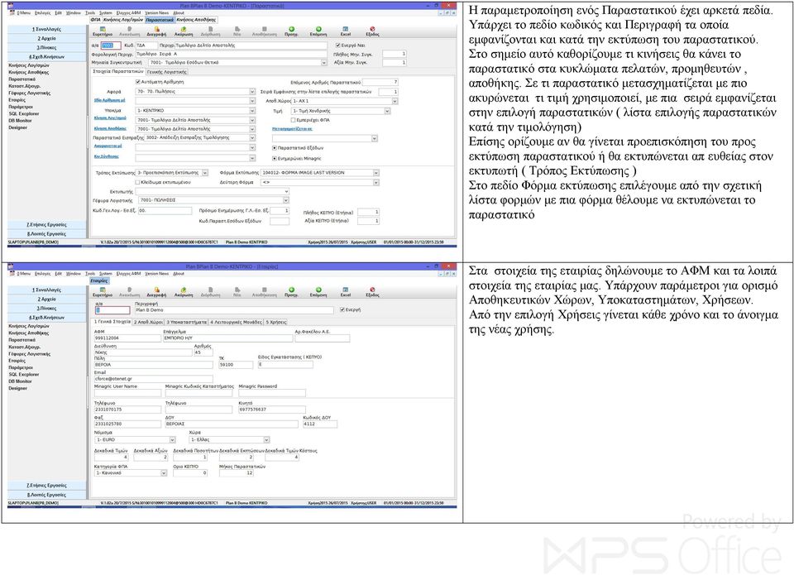The height and width of the screenshot is (575, 794).
Task: Click Διόρθωση icon in Παραστατικά window toolbar
Action: tap(210, 30)
